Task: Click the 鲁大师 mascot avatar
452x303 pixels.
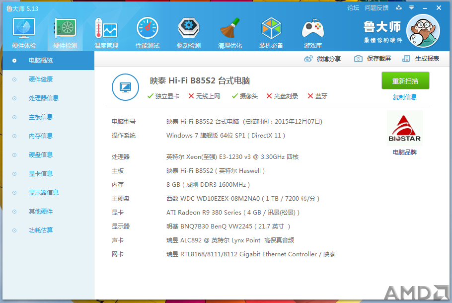Action: pyautogui.click(x=423, y=31)
